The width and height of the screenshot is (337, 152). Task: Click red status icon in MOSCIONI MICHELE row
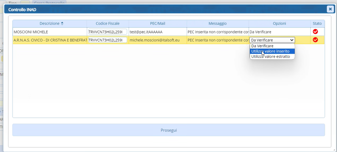pos(315,32)
